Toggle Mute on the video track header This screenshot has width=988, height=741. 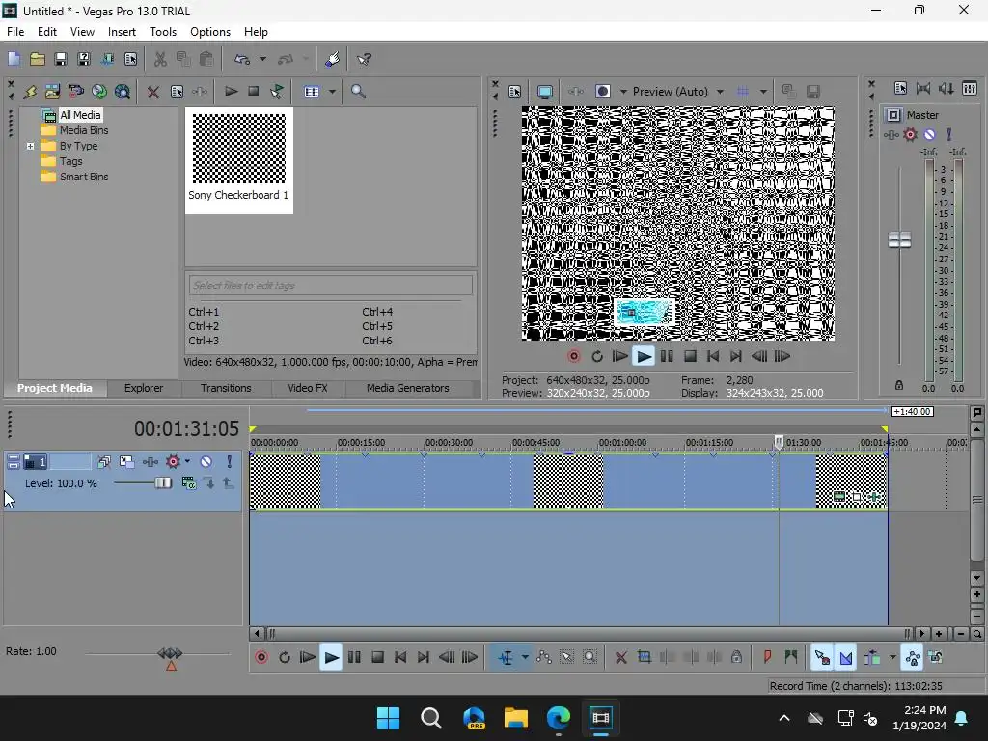206,462
